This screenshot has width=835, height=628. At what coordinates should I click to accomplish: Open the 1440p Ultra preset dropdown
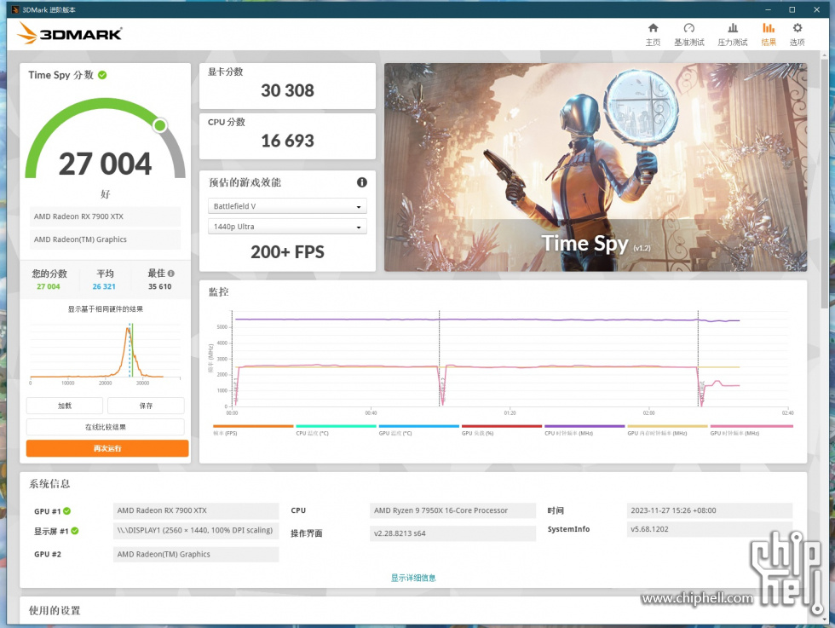coord(287,227)
